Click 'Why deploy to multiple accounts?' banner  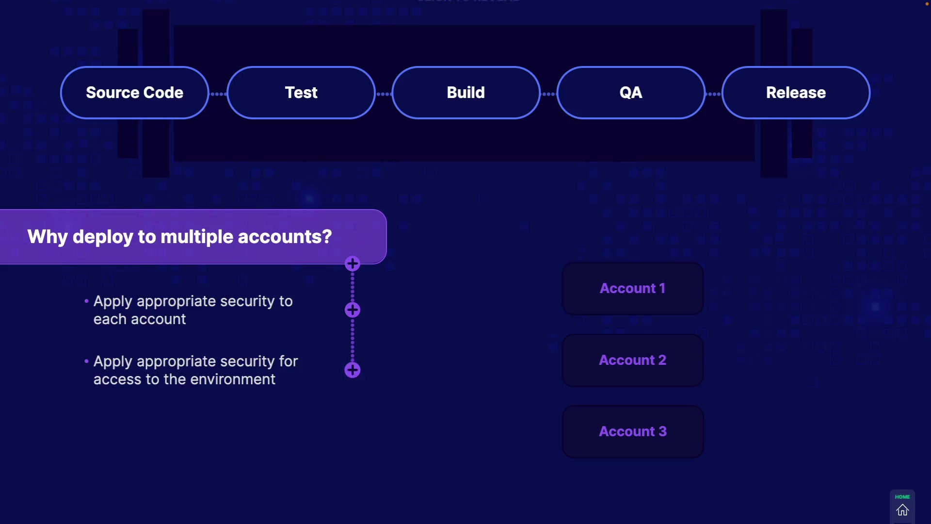point(179,237)
